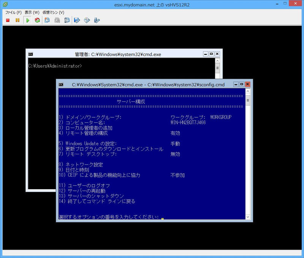Image resolution: width=304 pixels, height=258 pixels.
Task: Click the Administrator cmd window system icon
Action: point(30,54)
